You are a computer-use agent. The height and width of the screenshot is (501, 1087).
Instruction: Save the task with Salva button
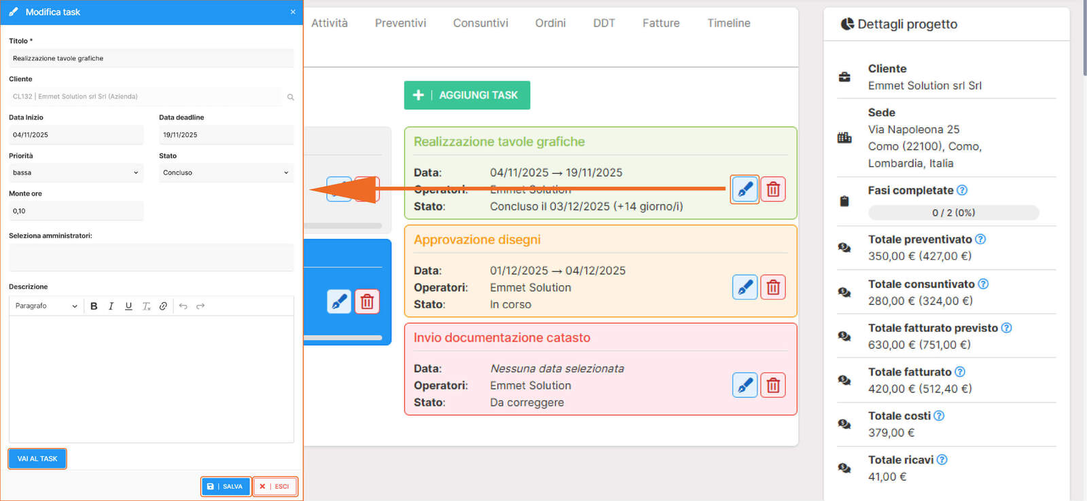[226, 487]
